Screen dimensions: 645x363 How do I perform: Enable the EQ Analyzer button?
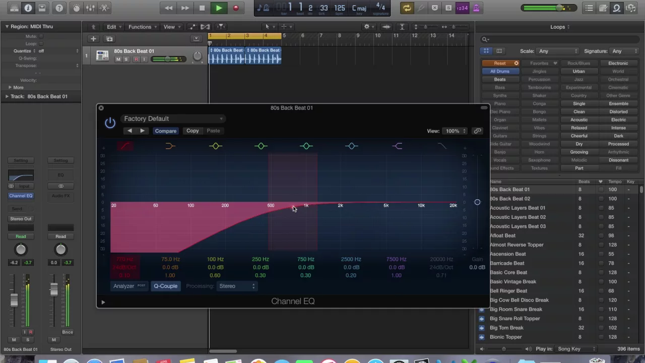coord(130,286)
